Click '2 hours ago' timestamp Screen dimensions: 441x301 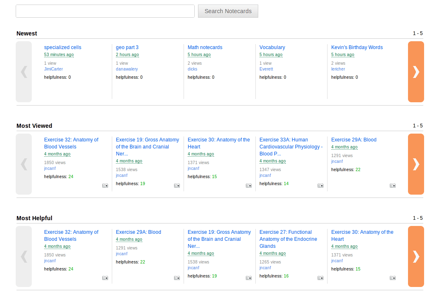tap(127, 54)
